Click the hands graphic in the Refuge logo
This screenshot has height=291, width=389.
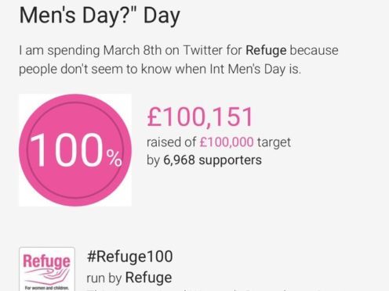tap(47, 276)
